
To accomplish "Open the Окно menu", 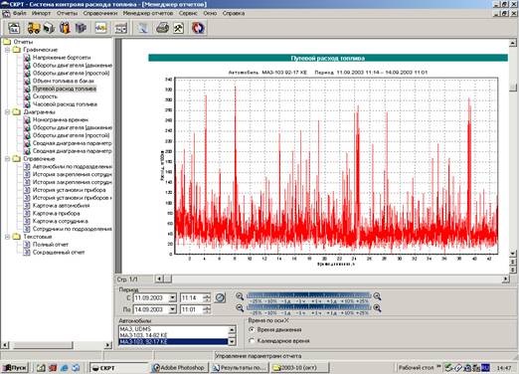I will pyautogui.click(x=210, y=13).
